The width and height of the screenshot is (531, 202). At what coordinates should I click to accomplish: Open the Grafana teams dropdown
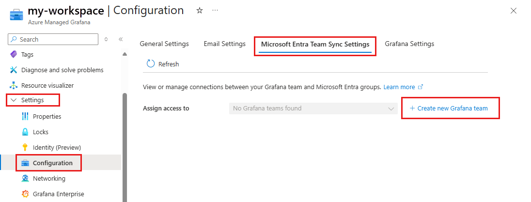[313, 109]
